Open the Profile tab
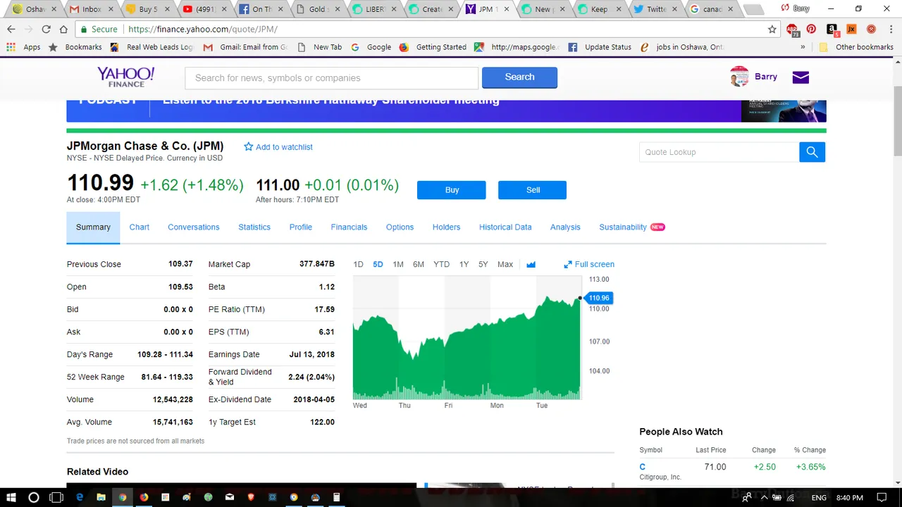 pos(301,227)
